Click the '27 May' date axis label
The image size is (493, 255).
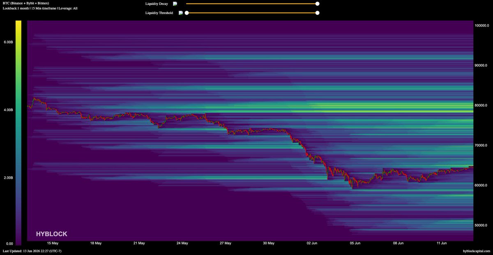[225, 243]
